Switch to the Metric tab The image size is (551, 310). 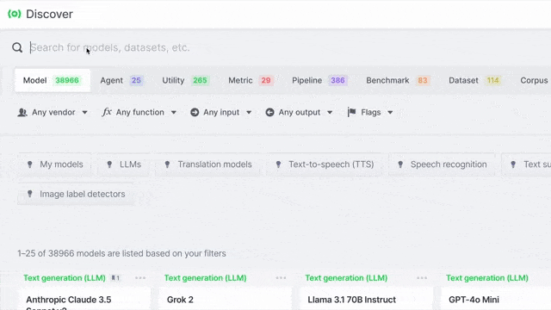click(251, 80)
